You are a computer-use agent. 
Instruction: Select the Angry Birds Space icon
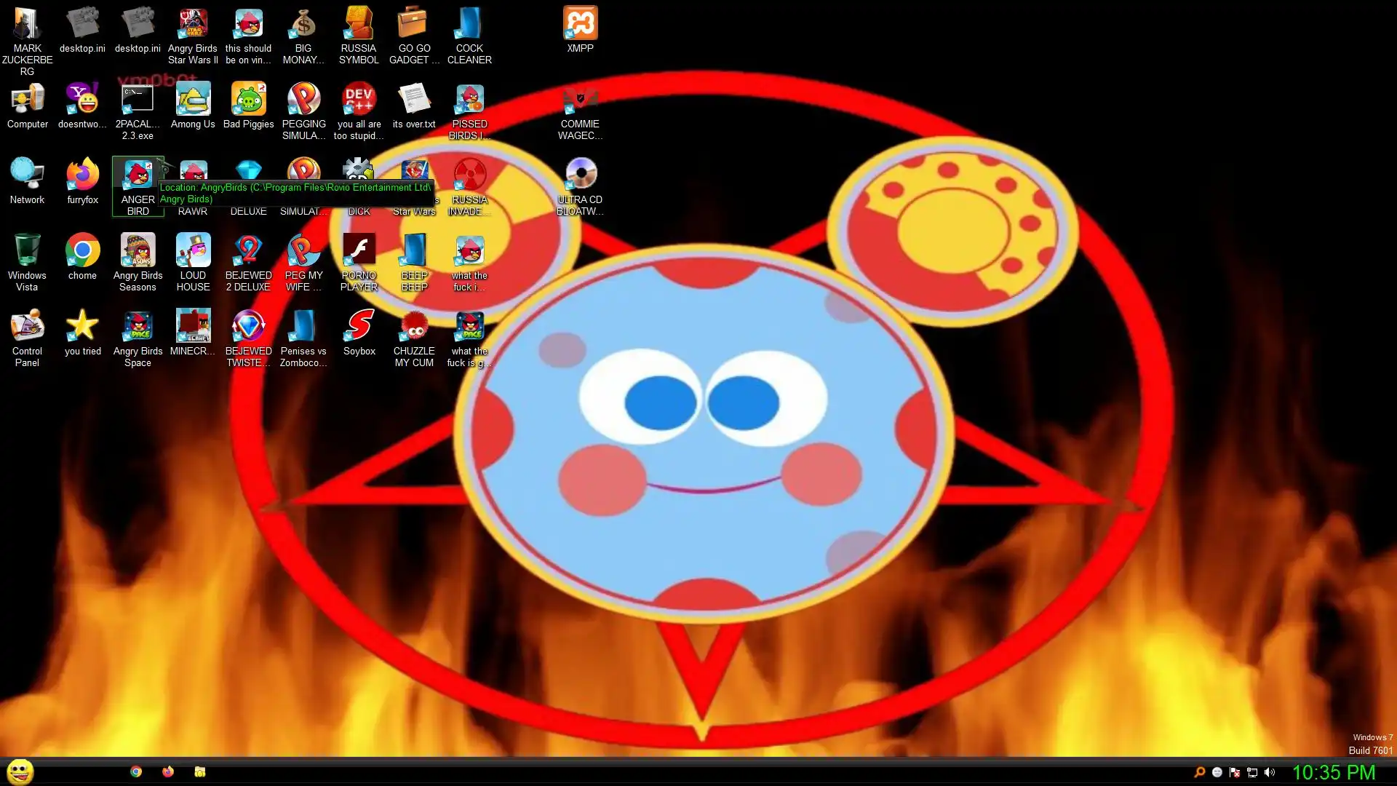(138, 327)
